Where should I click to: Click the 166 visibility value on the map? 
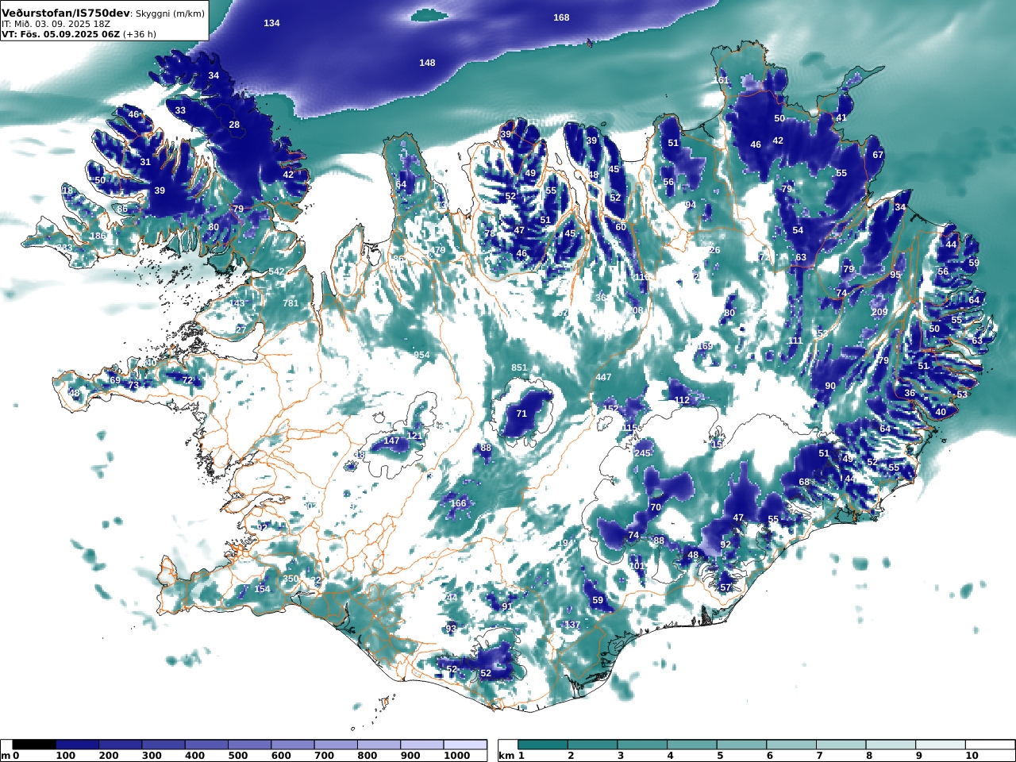coord(459,503)
